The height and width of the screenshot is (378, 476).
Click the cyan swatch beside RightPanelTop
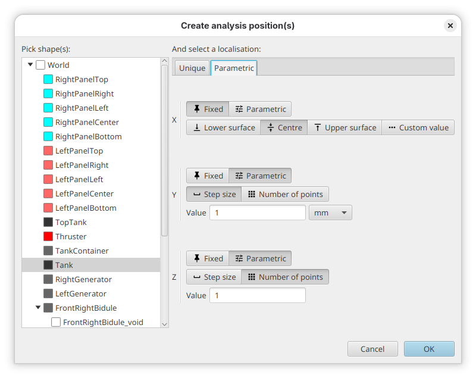pos(48,79)
